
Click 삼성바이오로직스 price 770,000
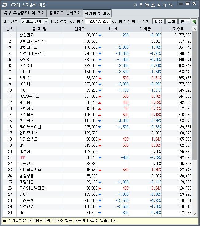click(91, 54)
